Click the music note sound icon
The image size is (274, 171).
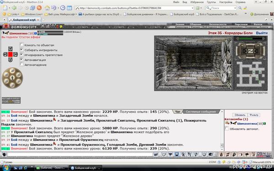196,155
